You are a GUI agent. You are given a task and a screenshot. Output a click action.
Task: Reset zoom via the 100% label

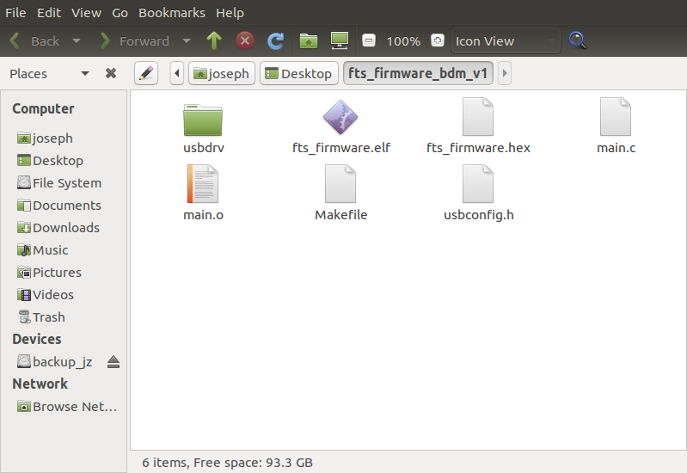pyautogui.click(x=403, y=41)
